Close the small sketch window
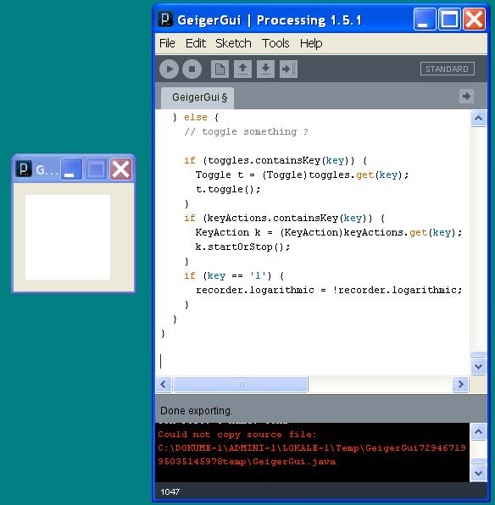Viewport: 495px width, 505px height. (x=121, y=169)
